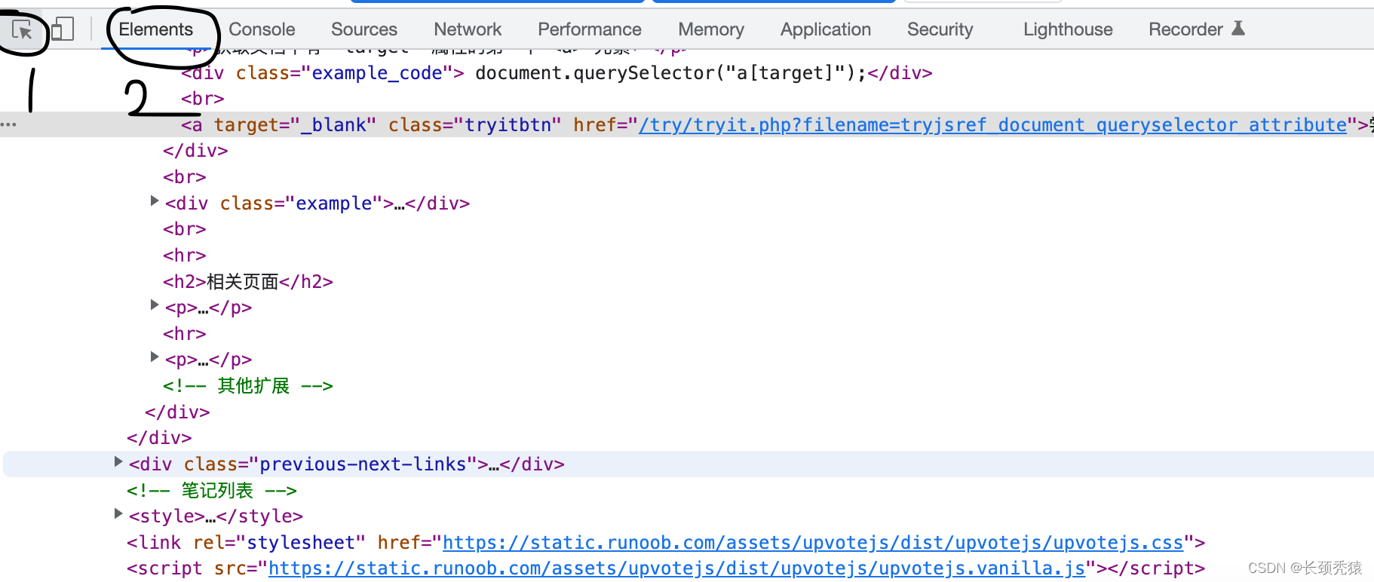Follow the tryit.php href link

(x=992, y=125)
